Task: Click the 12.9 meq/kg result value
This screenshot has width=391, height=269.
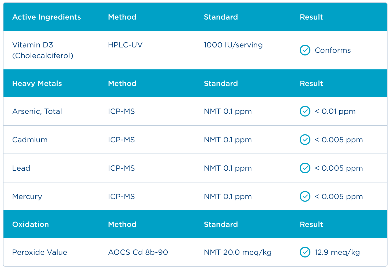Action: point(337,252)
